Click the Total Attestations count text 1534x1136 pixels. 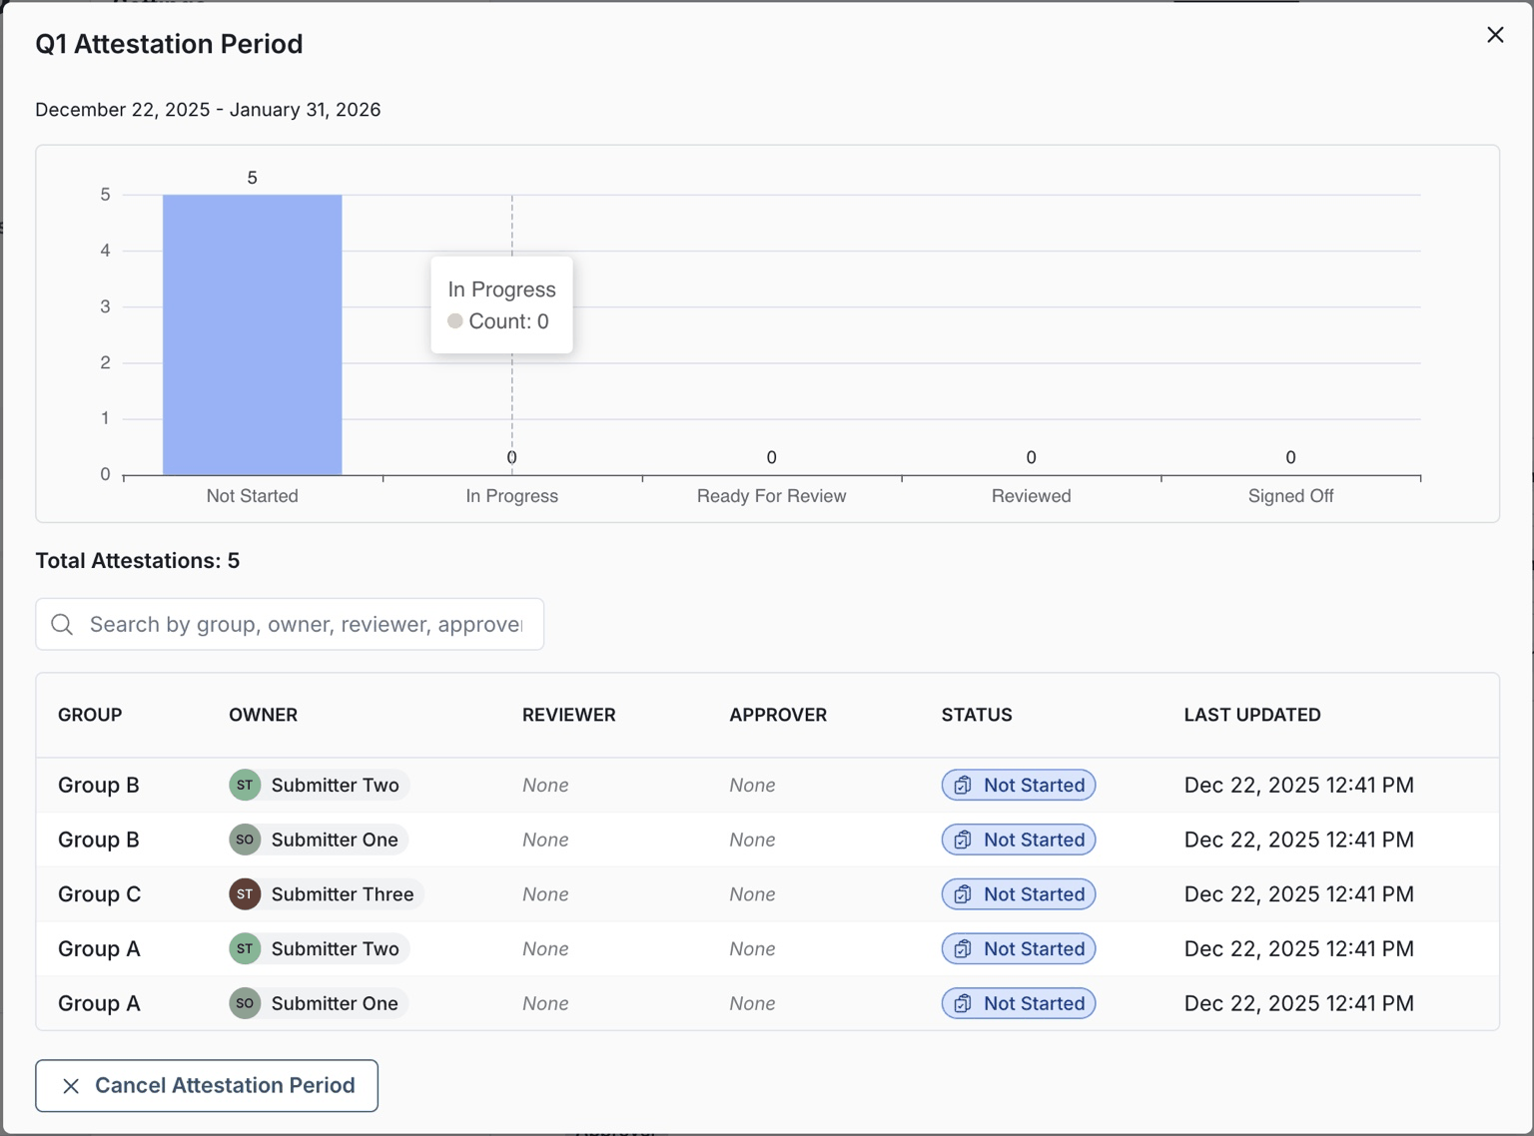137,560
